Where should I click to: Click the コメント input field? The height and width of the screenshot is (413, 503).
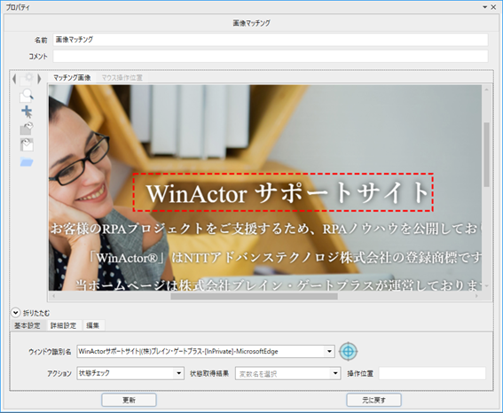(271, 57)
